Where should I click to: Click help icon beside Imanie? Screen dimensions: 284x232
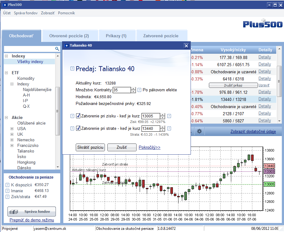pyautogui.click(x=7, y=191)
